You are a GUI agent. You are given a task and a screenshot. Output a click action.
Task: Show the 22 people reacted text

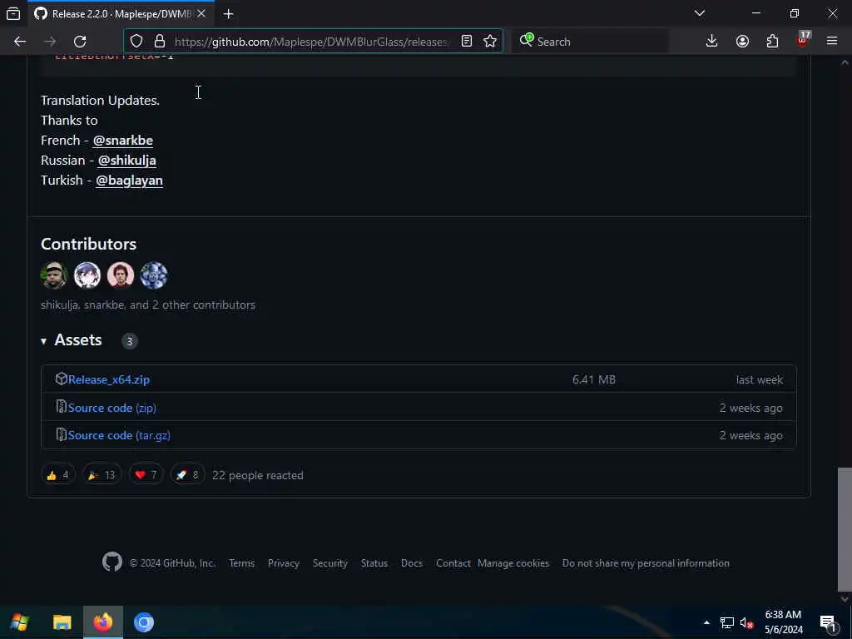pos(258,475)
